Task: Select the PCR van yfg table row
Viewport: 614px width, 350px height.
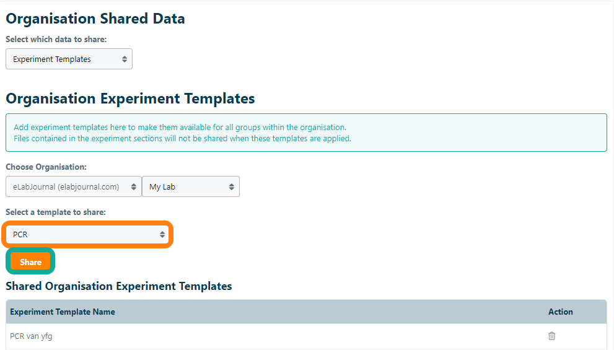Action: pyautogui.click(x=248, y=336)
